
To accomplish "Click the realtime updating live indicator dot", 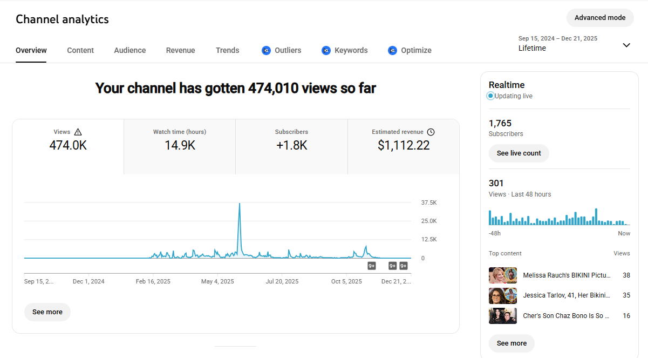I will [x=490, y=96].
